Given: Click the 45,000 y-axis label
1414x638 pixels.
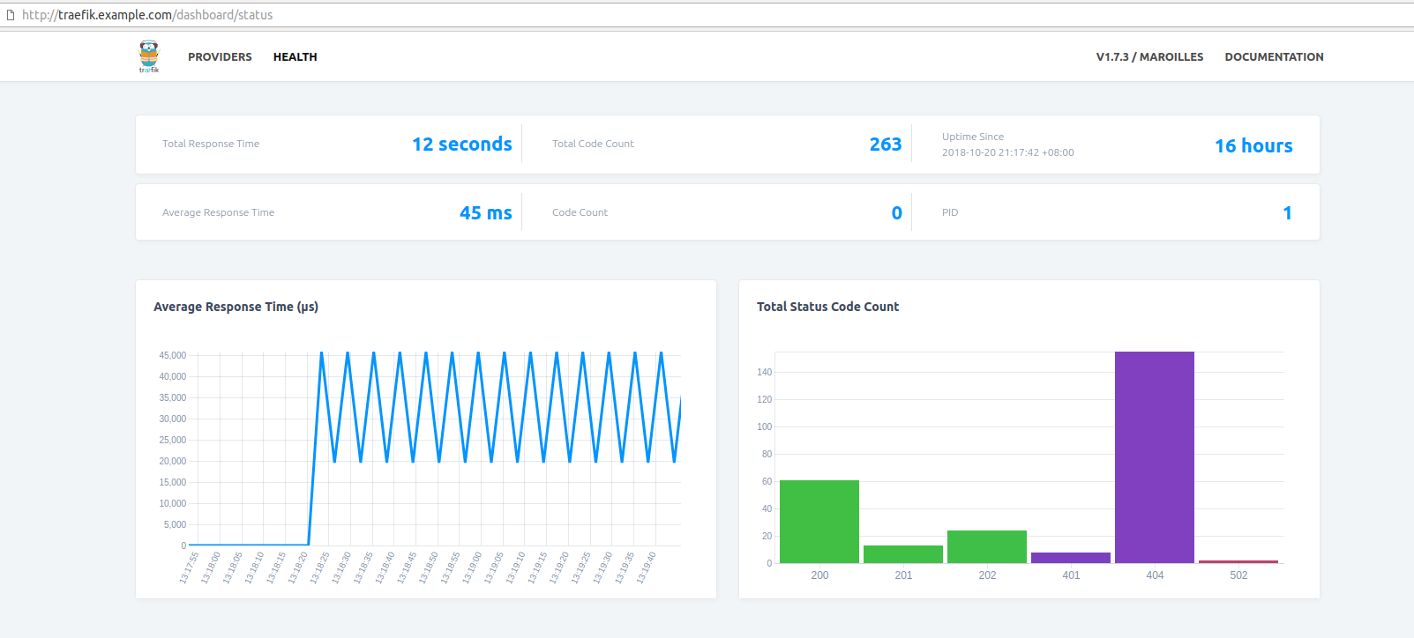Looking at the screenshot, I should pyautogui.click(x=173, y=355).
